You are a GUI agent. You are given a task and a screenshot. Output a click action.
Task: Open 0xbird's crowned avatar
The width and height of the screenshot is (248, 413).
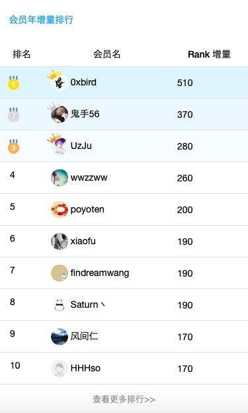(x=59, y=81)
